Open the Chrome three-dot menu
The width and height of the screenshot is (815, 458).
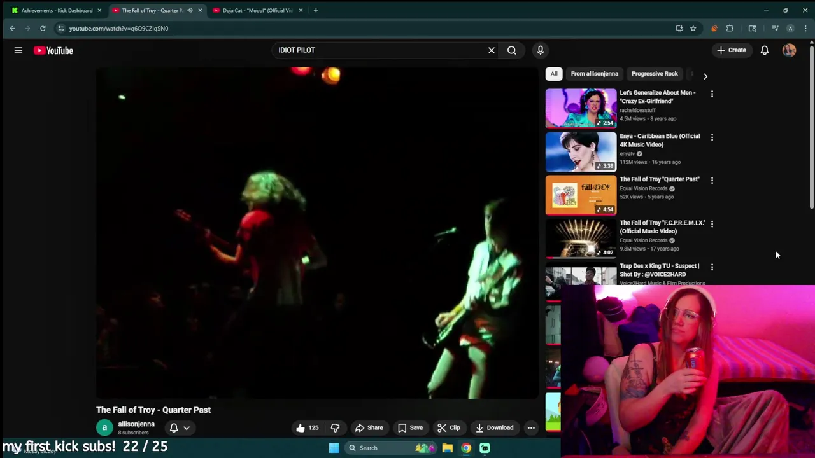(x=806, y=28)
